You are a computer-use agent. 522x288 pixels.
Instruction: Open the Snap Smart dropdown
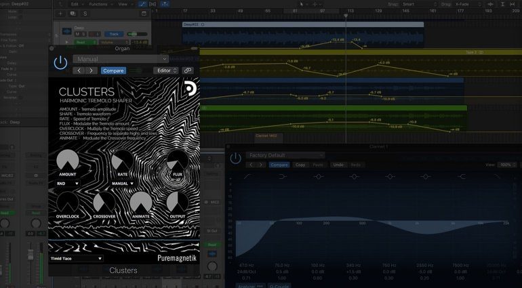click(x=419, y=4)
